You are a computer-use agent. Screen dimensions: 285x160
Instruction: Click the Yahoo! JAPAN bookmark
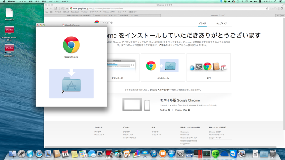(109, 12)
